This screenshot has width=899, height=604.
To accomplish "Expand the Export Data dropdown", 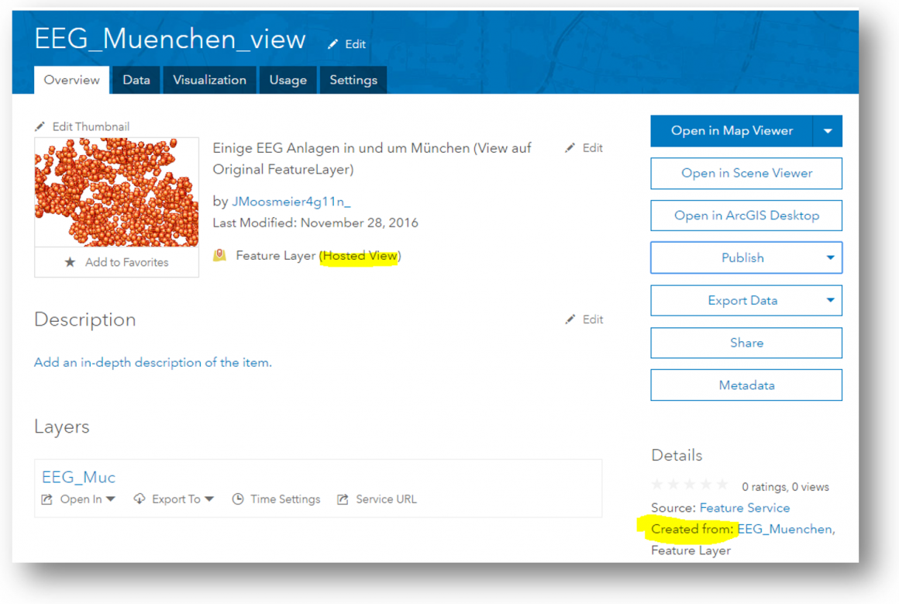I will tap(829, 301).
